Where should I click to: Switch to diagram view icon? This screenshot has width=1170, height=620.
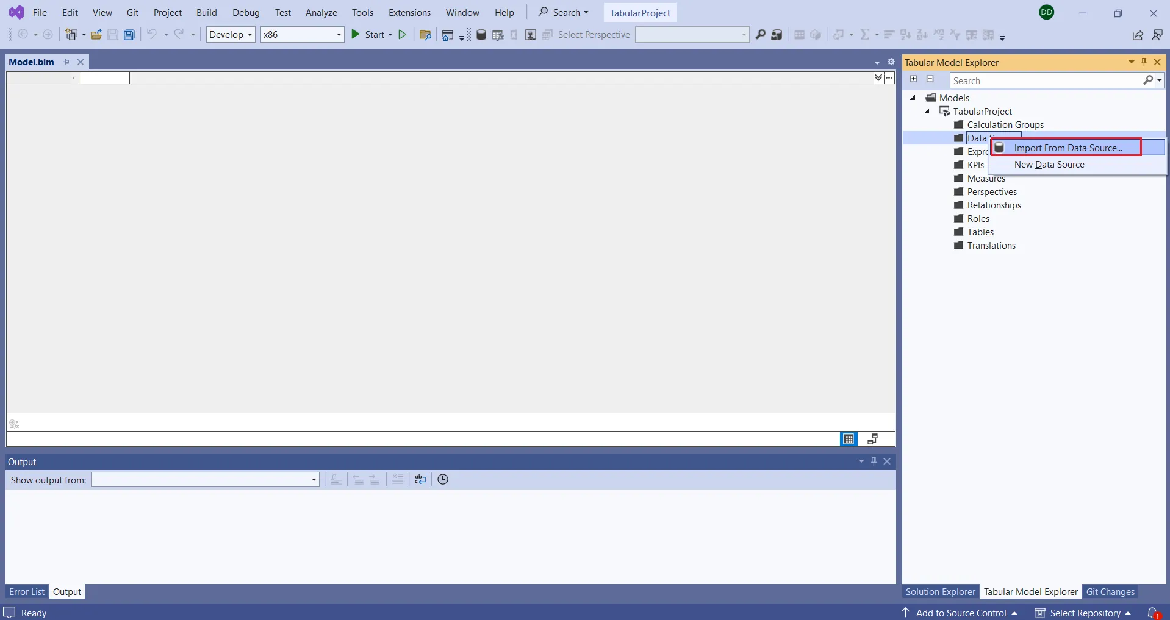click(872, 439)
